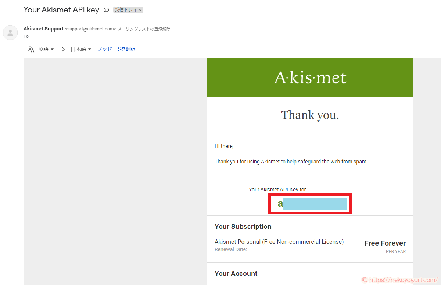
Task: Click the Akismet Support sender name
Action: pos(43,29)
